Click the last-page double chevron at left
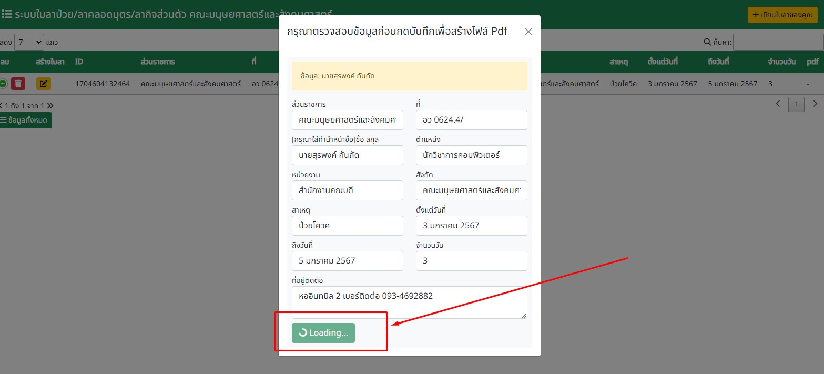This screenshot has width=824, height=374. pyautogui.click(x=50, y=106)
